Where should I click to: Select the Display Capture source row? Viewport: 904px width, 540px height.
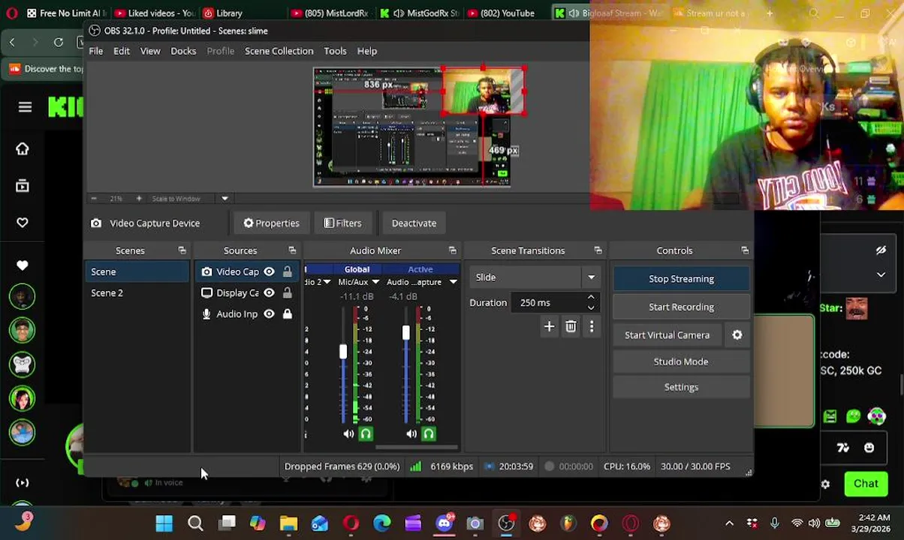247,292
